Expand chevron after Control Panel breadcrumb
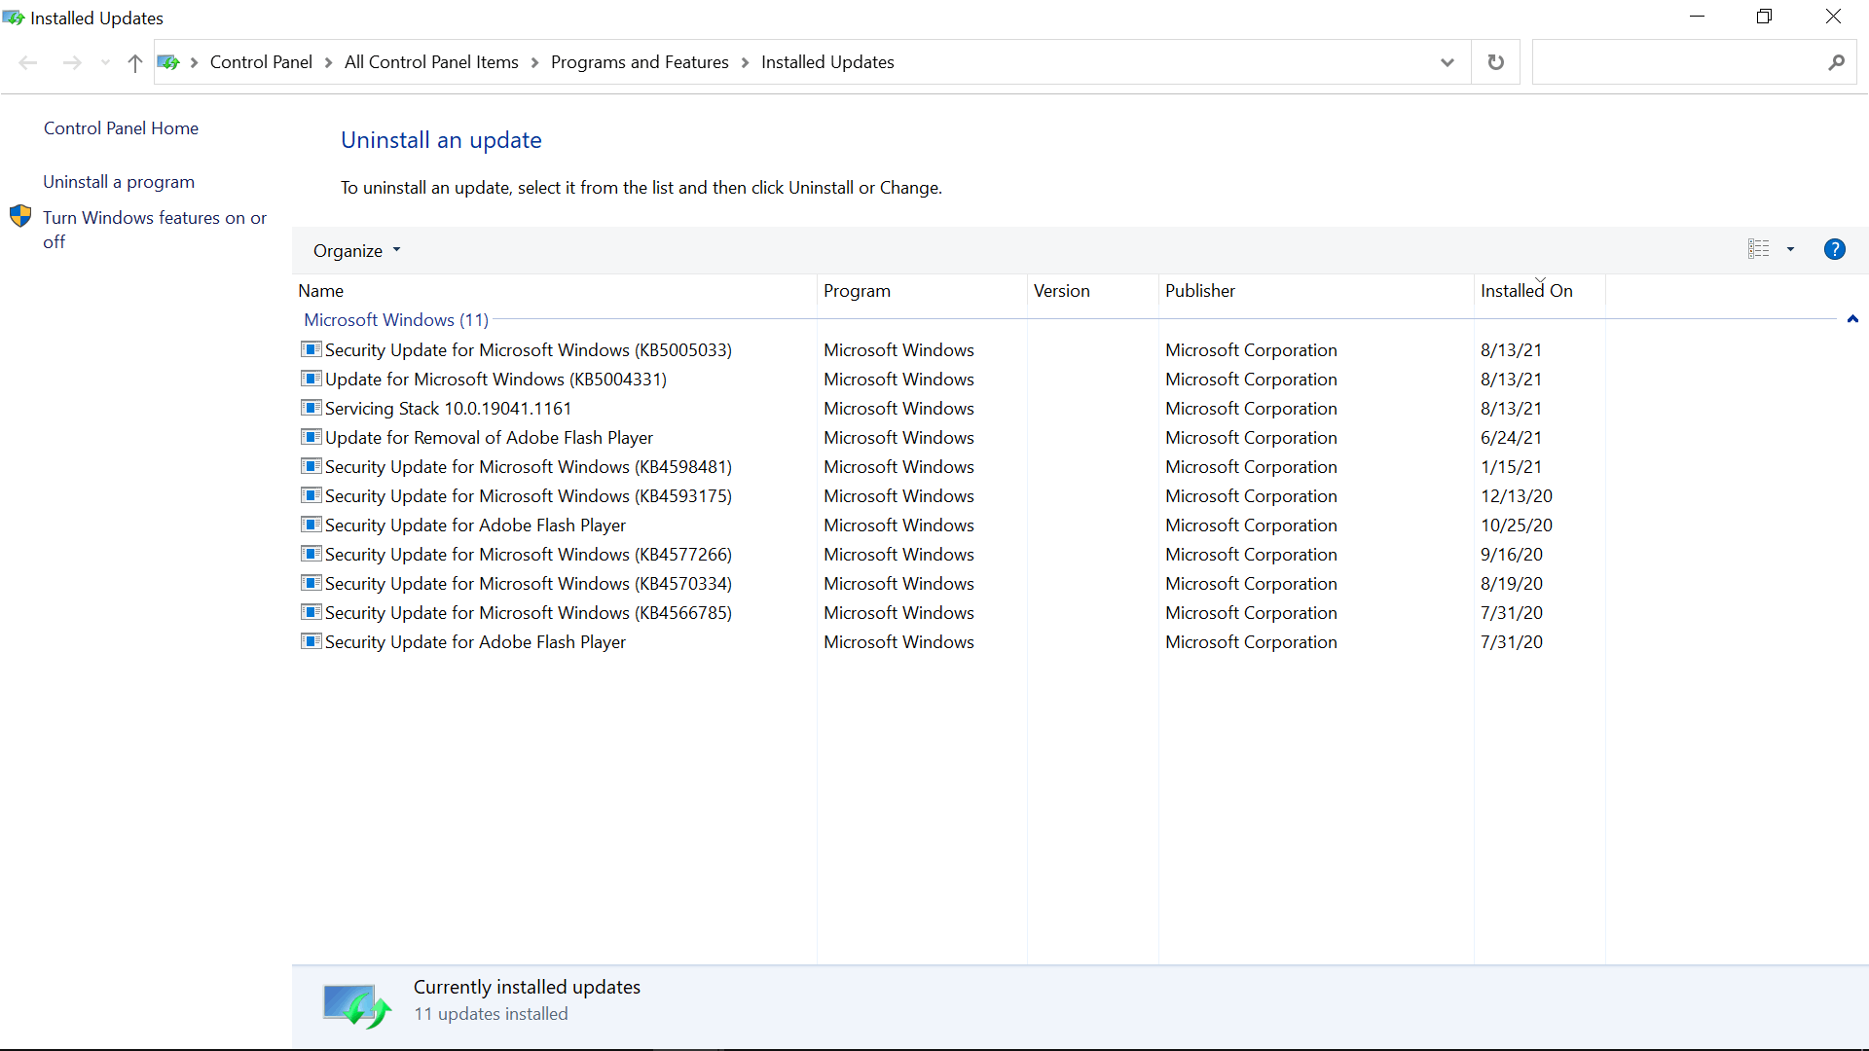This screenshot has height=1051, width=1869. point(328,62)
